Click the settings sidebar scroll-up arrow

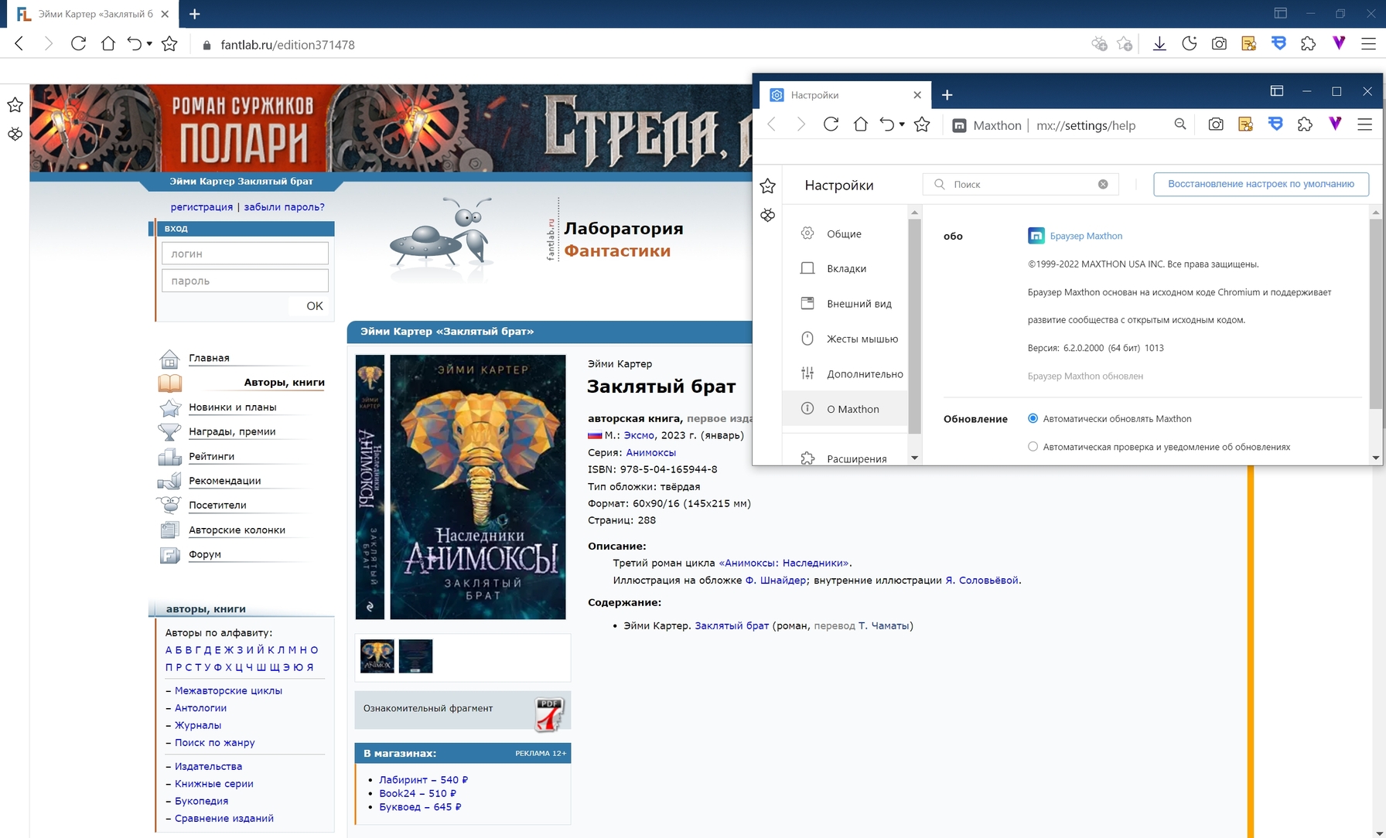[x=914, y=212]
